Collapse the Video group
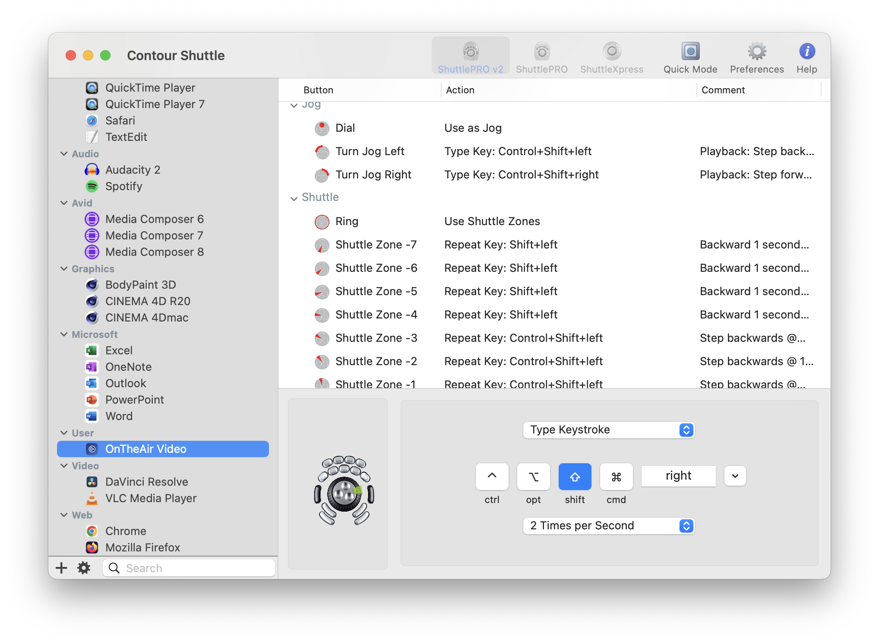Viewport: 879px width, 643px height. [x=64, y=466]
